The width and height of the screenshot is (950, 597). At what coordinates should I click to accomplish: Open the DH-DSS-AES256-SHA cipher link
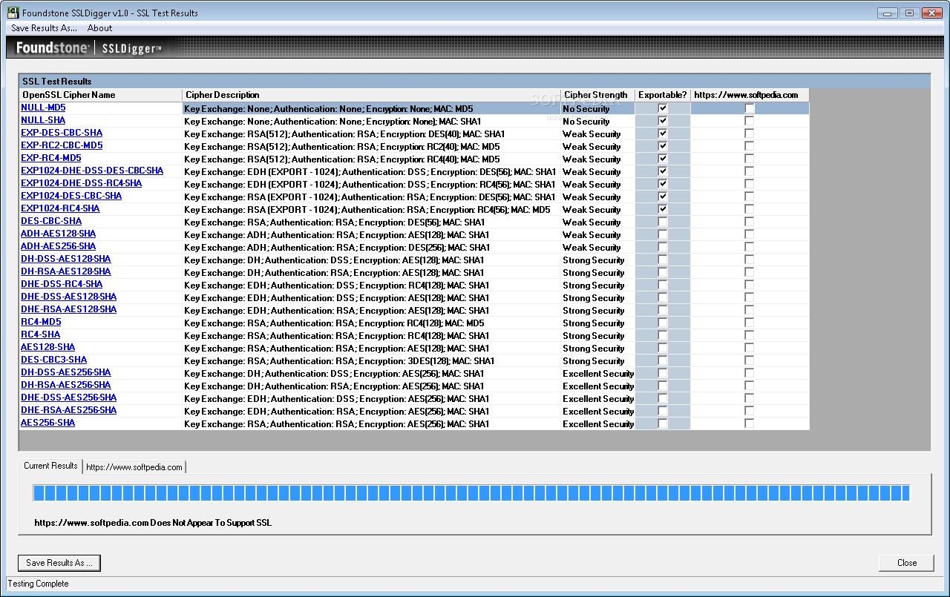[x=66, y=372]
